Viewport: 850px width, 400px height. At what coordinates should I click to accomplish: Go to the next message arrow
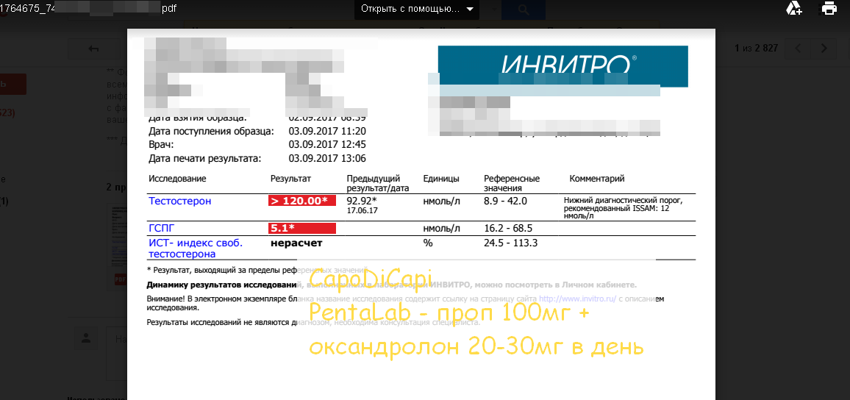coord(824,49)
